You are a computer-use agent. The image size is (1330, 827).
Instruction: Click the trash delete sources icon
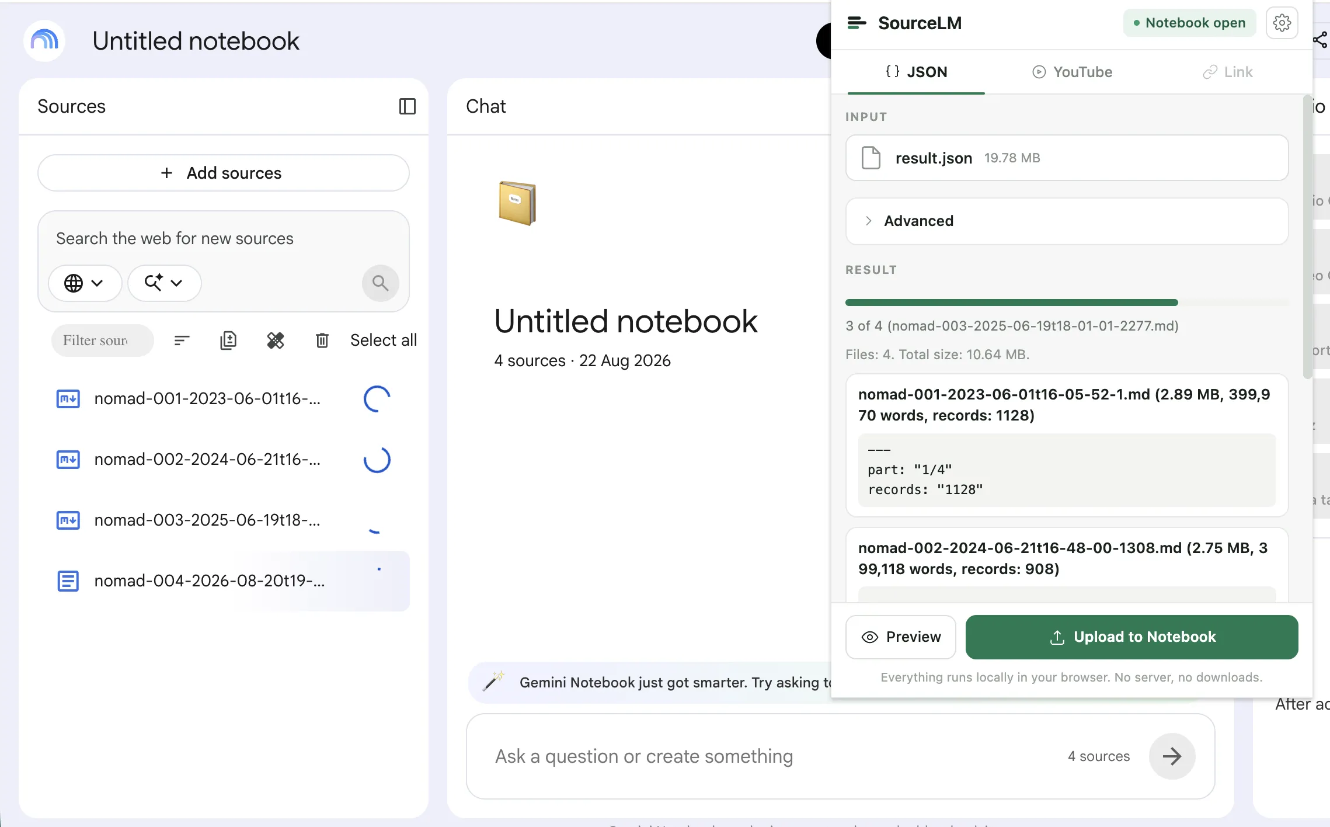[x=322, y=340]
